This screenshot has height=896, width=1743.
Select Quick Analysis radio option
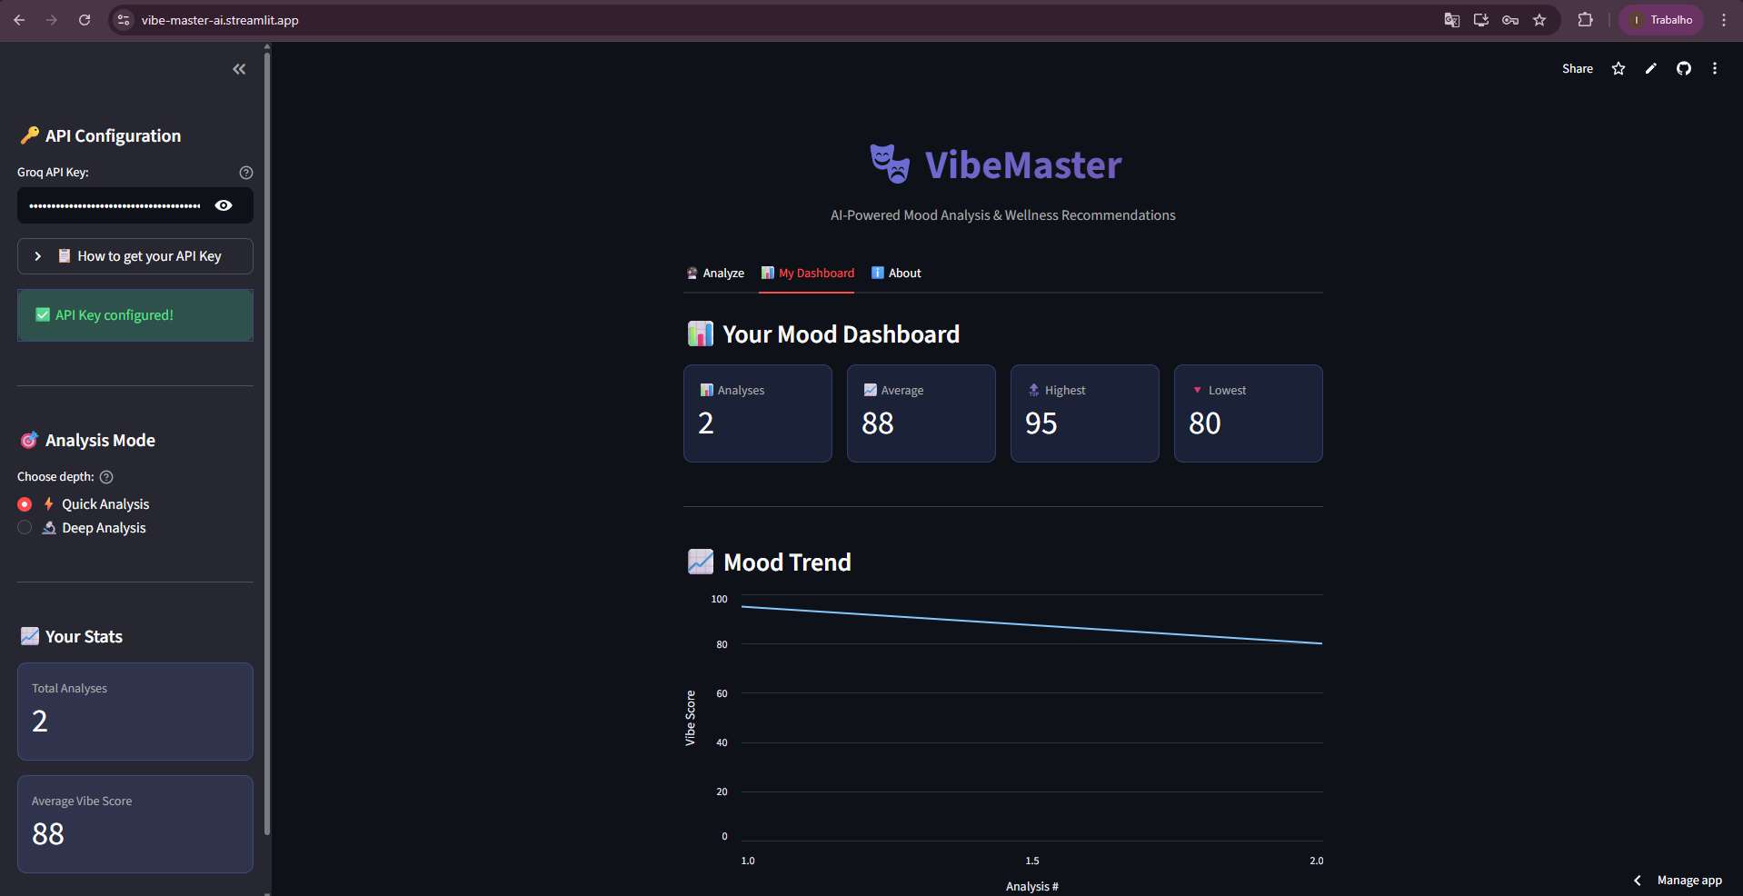pyautogui.click(x=25, y=504)
